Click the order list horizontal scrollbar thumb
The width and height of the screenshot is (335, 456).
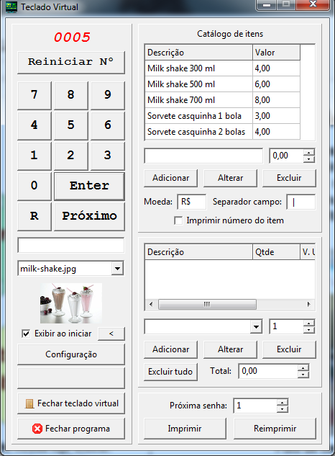207,305
